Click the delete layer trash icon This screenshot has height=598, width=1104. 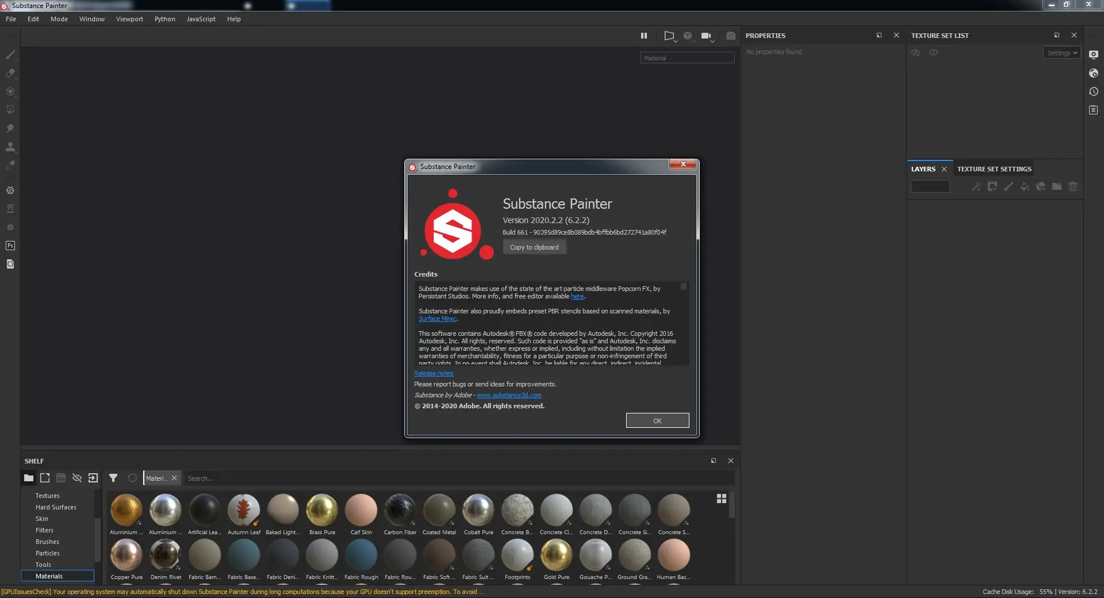[1073, 186]
